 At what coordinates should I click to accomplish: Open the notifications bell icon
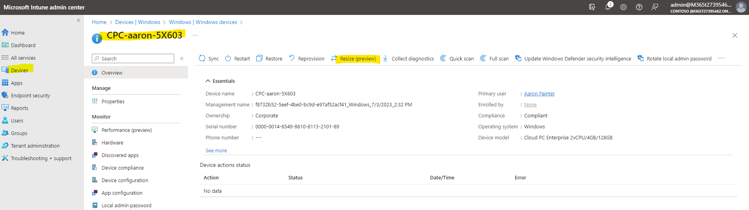point(608,7)
